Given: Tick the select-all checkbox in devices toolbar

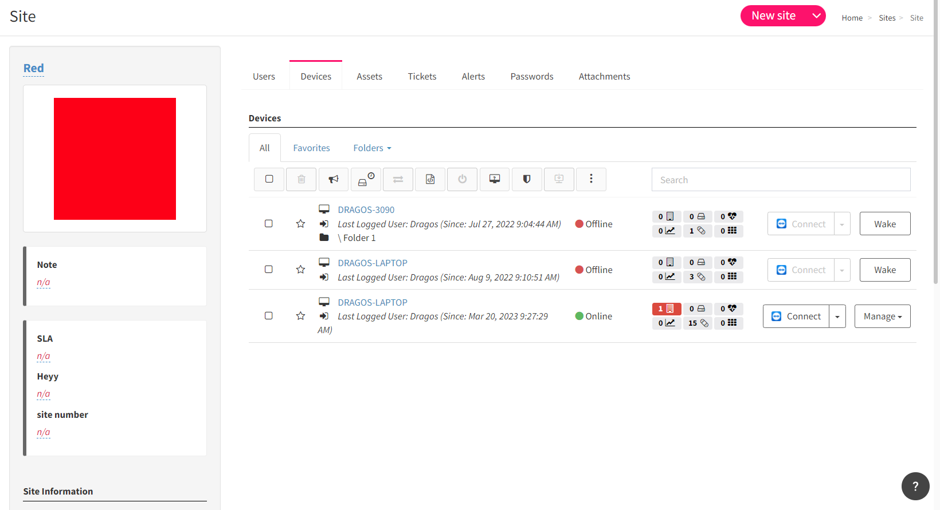Looking at the screenshot, I should (x=269, y=179).
